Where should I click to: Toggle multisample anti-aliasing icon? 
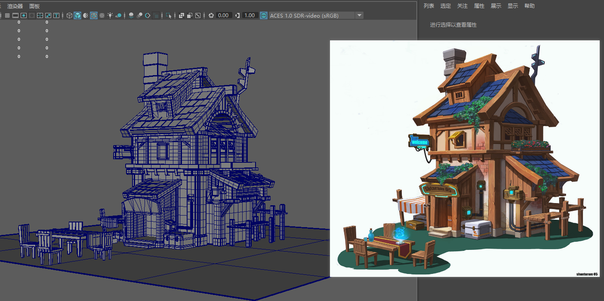148,15
